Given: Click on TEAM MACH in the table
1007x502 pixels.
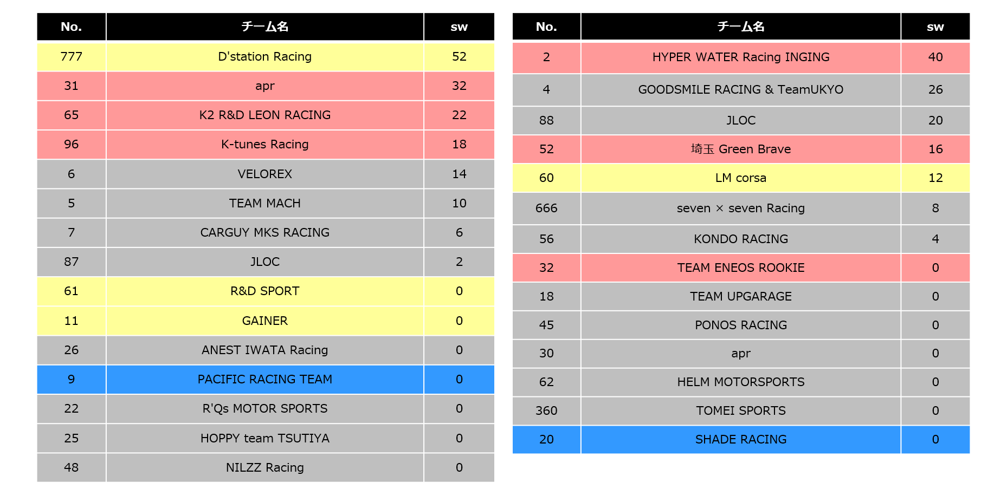Looking at the screenshot, I should (264, 203).
